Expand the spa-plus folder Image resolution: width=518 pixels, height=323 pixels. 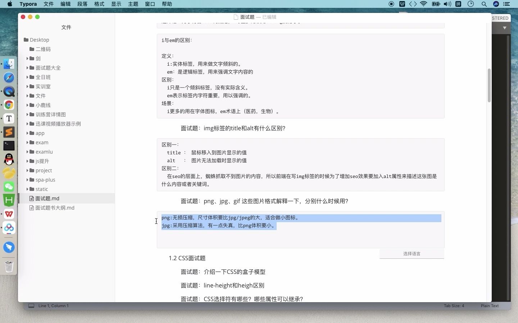tap(27, 180)
